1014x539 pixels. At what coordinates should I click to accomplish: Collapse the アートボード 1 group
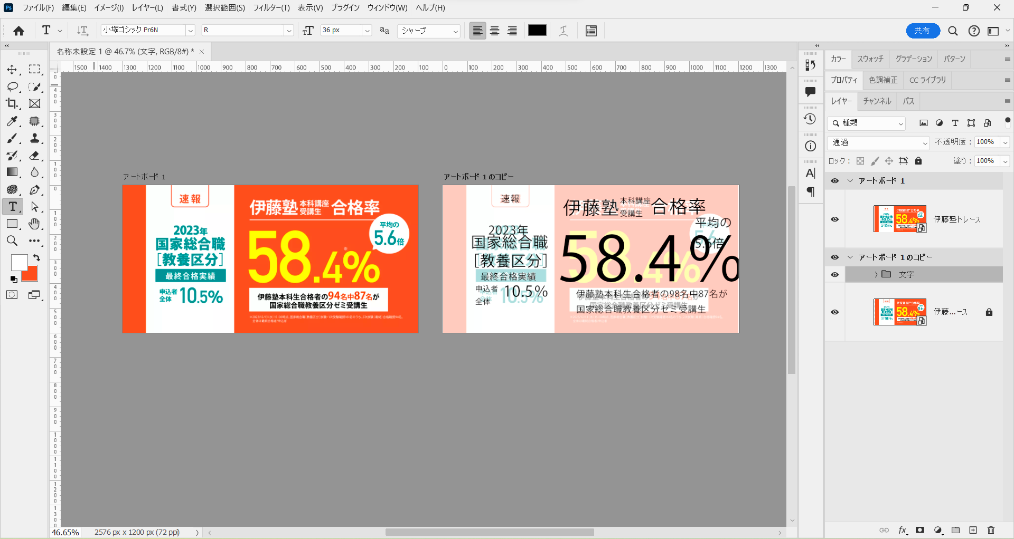(x=850, y=181)
